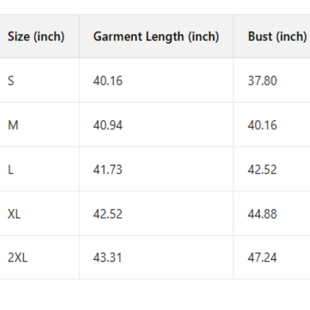The height and width of the screenshot is (310, 310).
Task: Select the S size label cell
Action: point(11,81)
